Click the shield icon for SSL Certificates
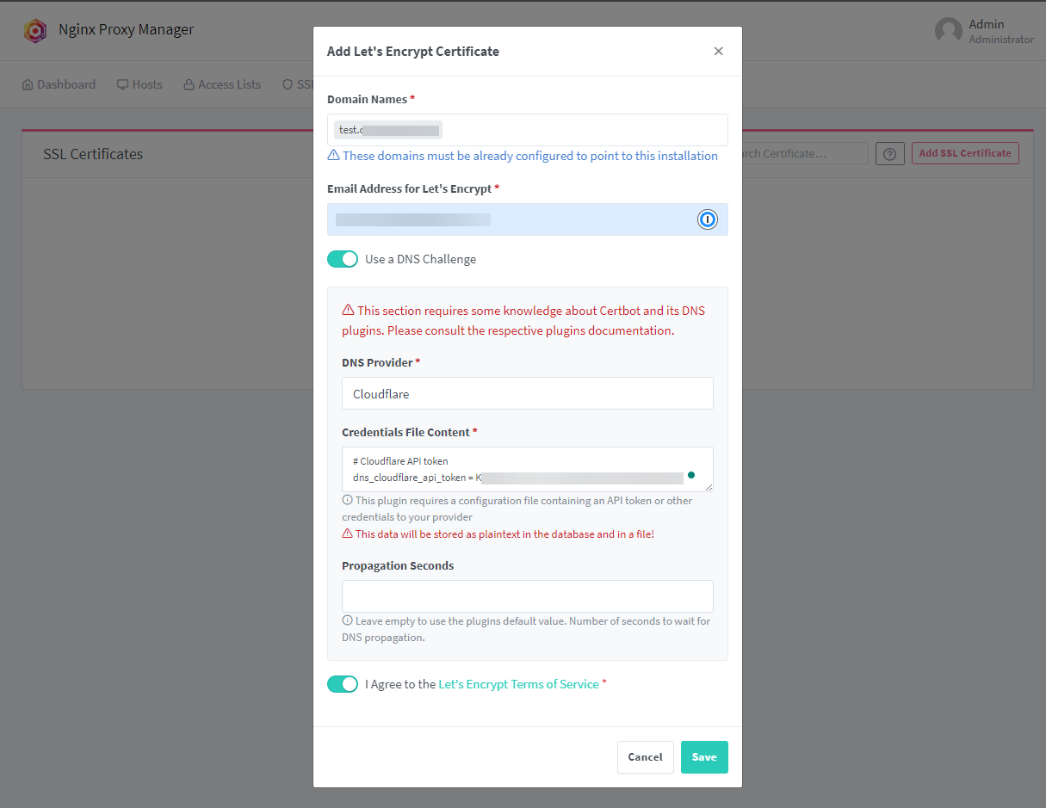Screen dimensions: 1046x808 (286, 83)
